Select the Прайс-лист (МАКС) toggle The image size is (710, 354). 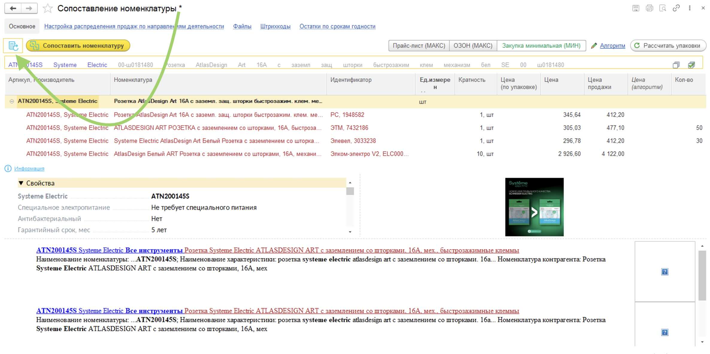tap(419, 46)
